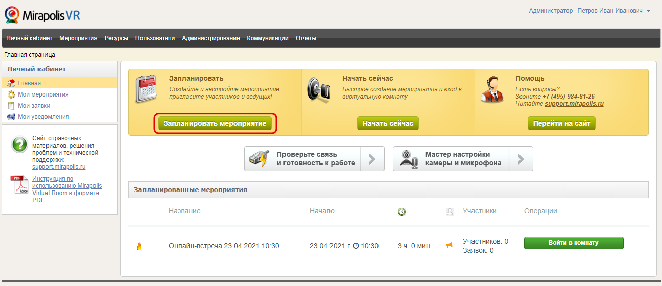Open Онлайн-встреча 23.04.2021 10:30 event title
This screenshot has width=662, height=286.
224,246
